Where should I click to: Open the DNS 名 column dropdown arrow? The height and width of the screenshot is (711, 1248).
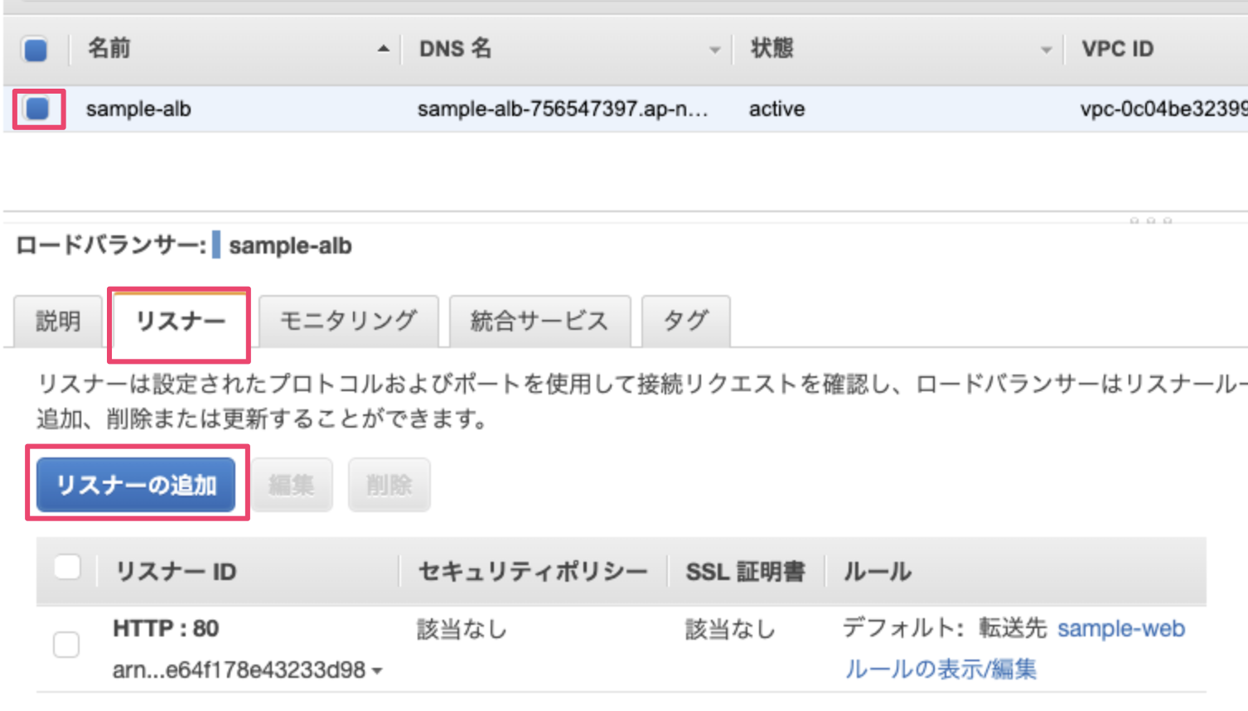coord(714,50)
